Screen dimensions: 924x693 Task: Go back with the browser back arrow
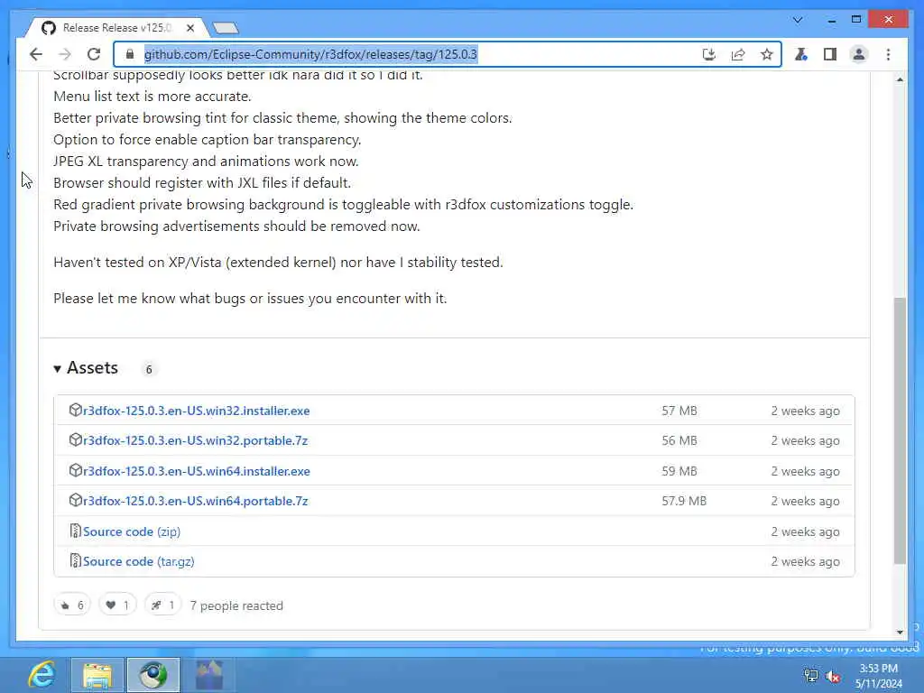pyautogui.click(x=35, y=54)
